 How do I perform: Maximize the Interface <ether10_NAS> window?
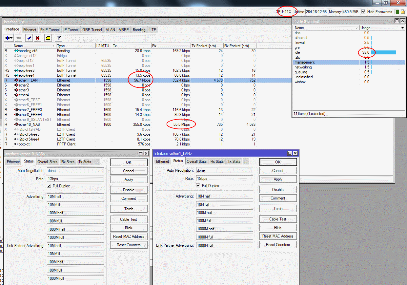[141, 154]
